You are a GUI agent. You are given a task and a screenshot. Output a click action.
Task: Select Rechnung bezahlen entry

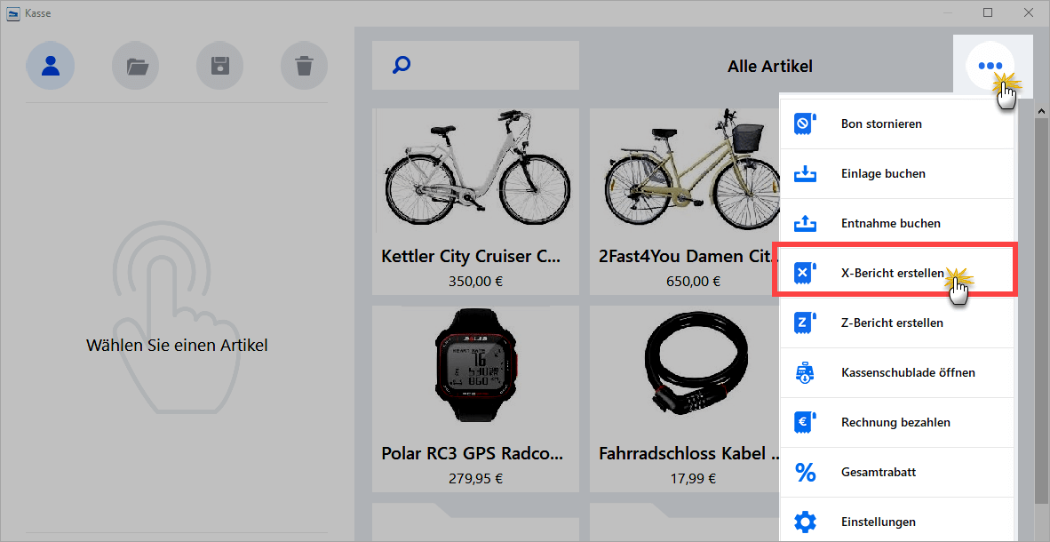pos(896,422)
